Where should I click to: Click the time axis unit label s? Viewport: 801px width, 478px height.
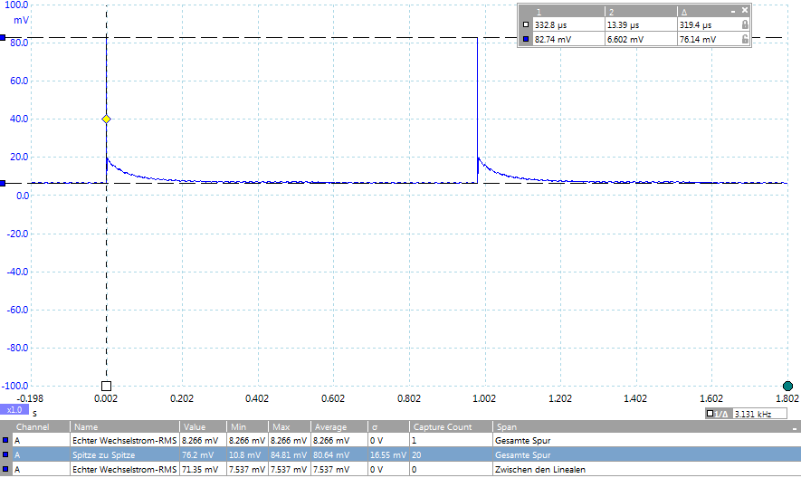point(34,413)
